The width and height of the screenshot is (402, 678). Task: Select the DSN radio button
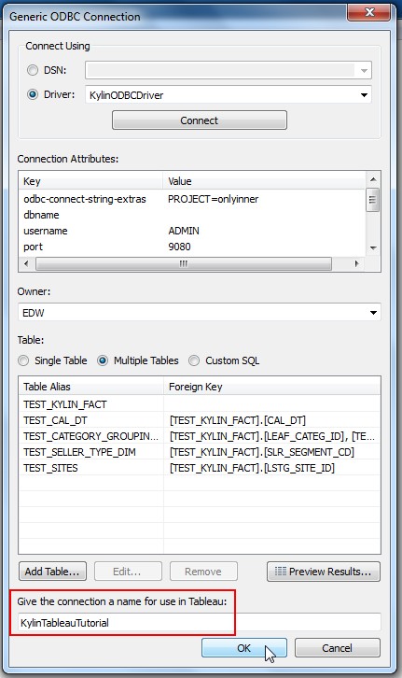[33, 70]
